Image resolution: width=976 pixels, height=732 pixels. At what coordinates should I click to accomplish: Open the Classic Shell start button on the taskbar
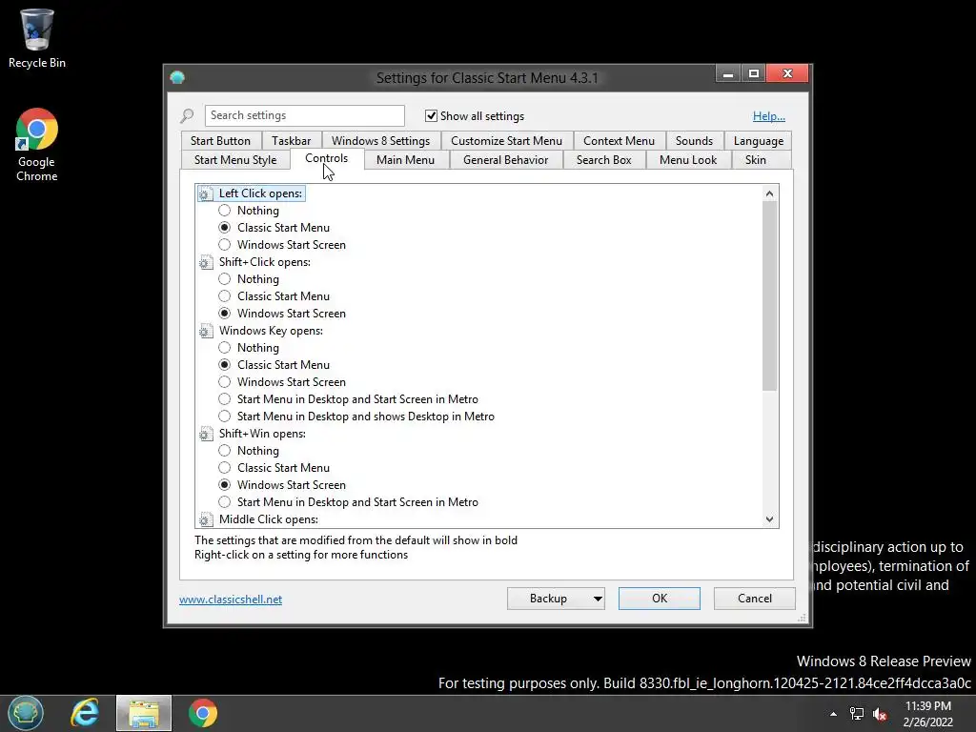(x=26, y=713)
